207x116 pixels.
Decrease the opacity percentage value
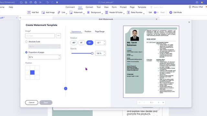click(104, 54)
